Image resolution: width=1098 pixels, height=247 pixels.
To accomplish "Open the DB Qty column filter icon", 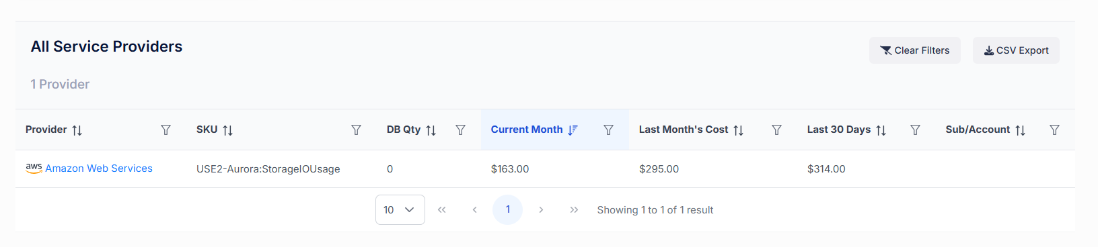I will (x=460, y=130).
